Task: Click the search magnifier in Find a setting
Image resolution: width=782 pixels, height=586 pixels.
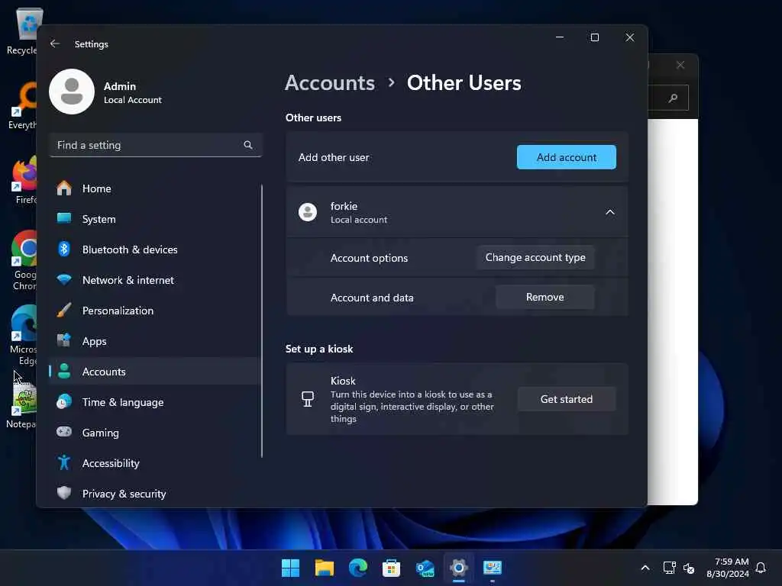Action: (248, 145)
